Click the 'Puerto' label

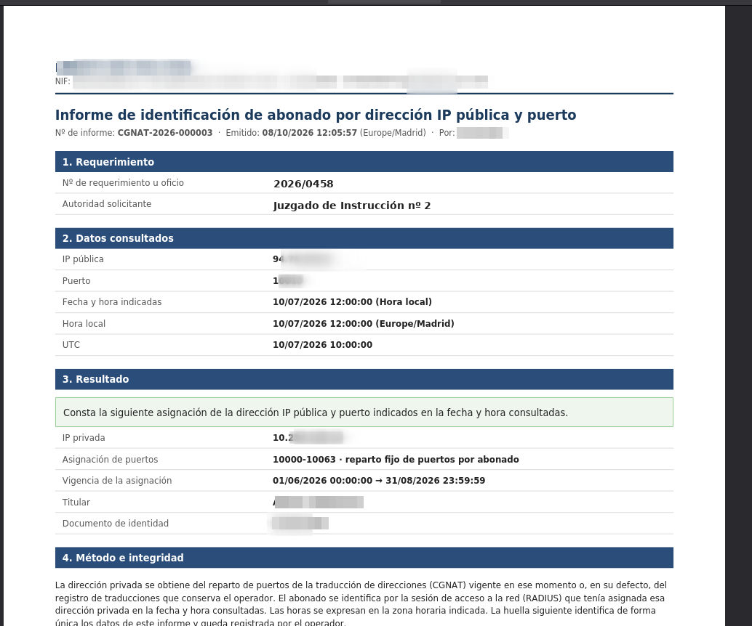tap(76, 280)
